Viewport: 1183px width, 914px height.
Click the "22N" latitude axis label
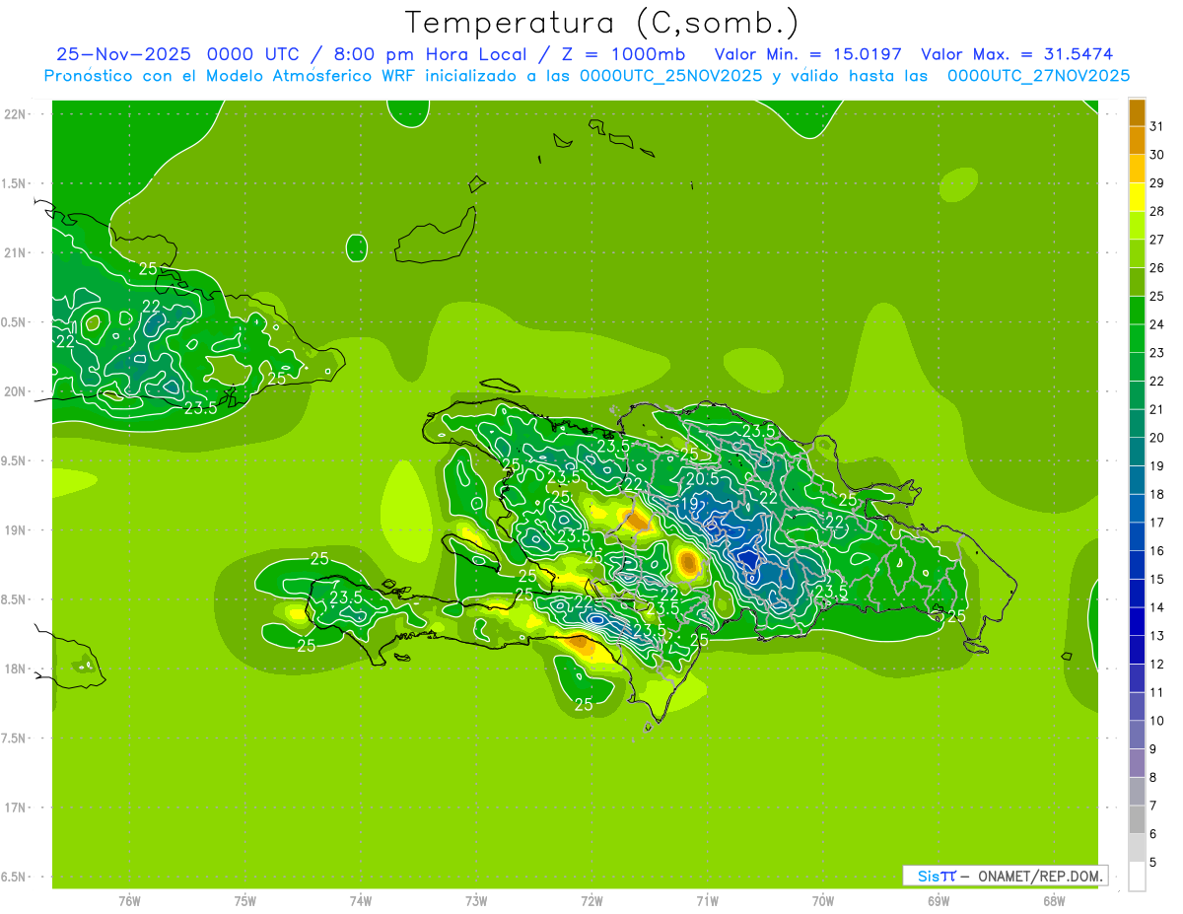tap(15, 114)
